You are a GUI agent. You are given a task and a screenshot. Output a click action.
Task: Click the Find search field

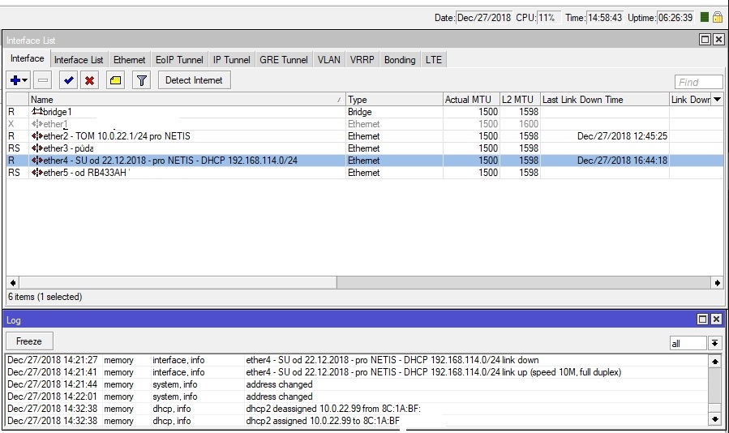[698, 83]
